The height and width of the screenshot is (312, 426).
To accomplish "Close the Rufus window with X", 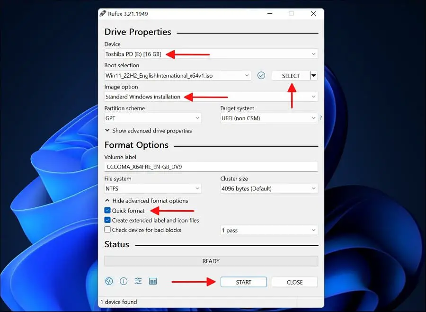I will click(x=313, y=14).
